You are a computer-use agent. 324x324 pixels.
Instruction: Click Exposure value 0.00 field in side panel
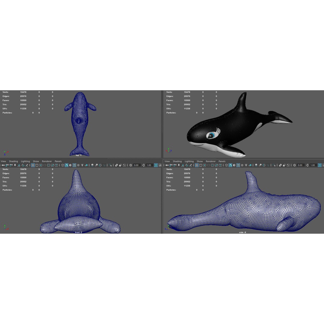tap(300, 165)
